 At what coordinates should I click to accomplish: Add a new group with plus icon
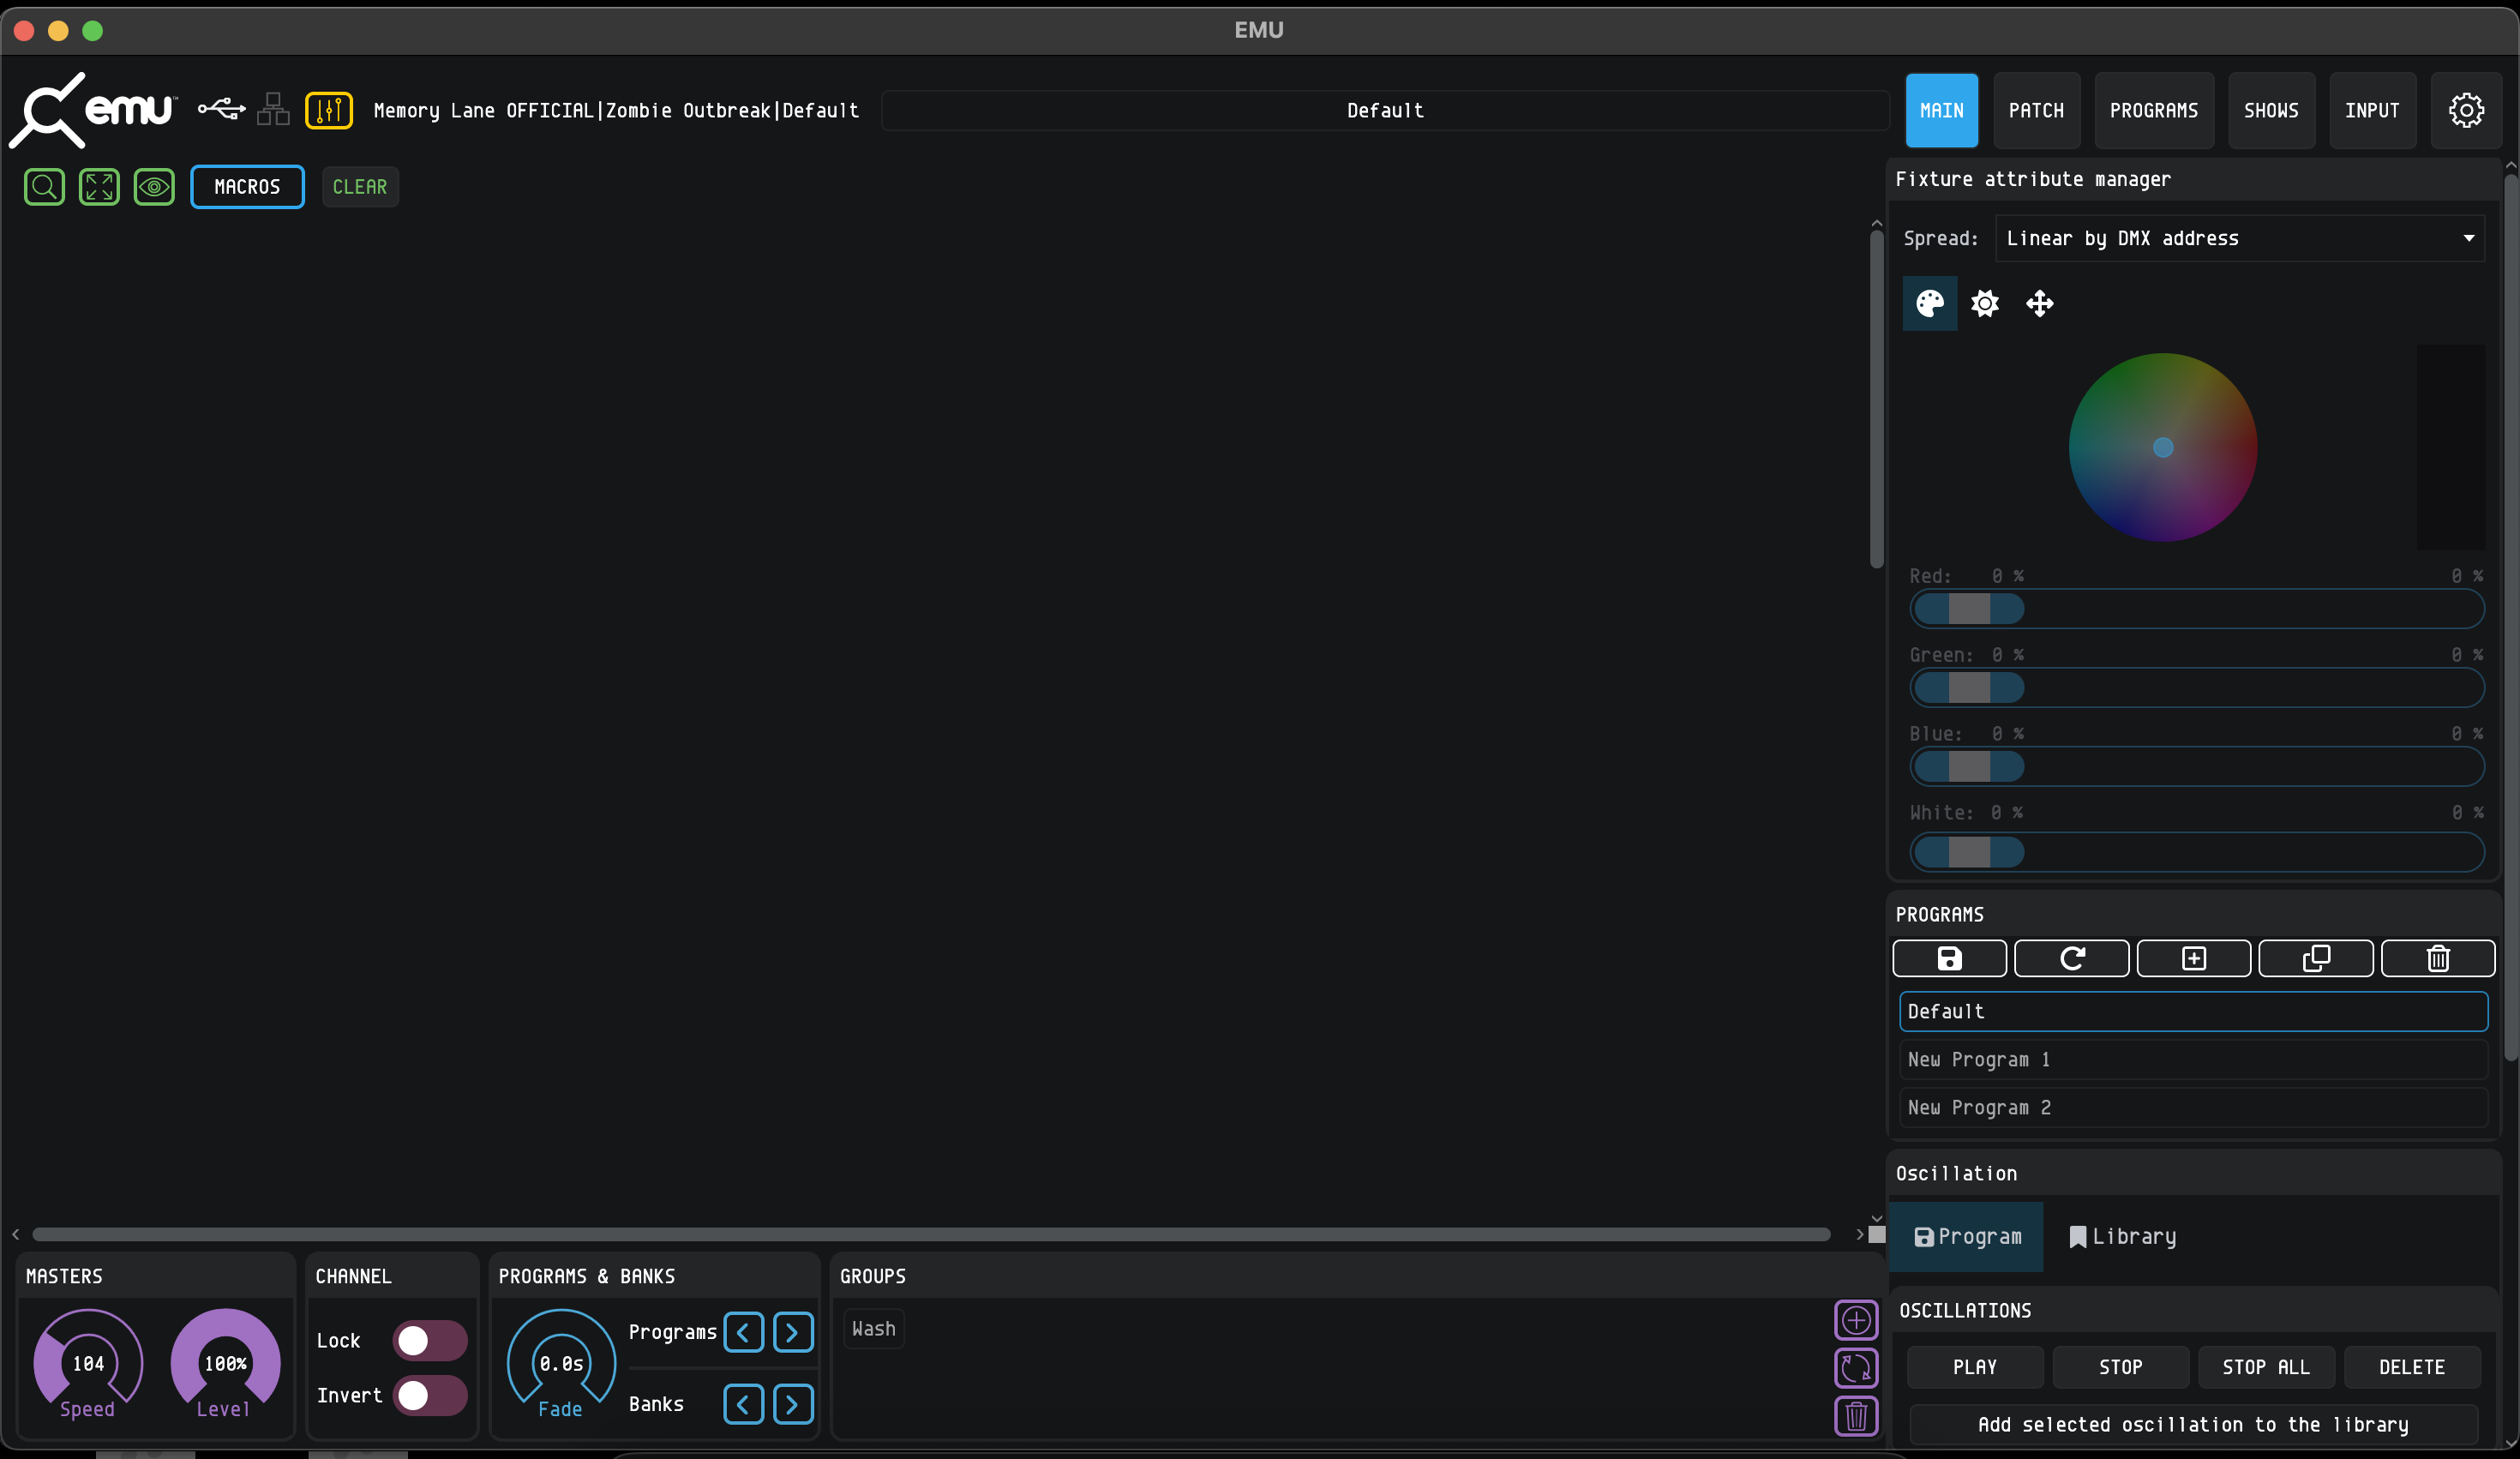pyautogui.click(x=1855, y=1320)
